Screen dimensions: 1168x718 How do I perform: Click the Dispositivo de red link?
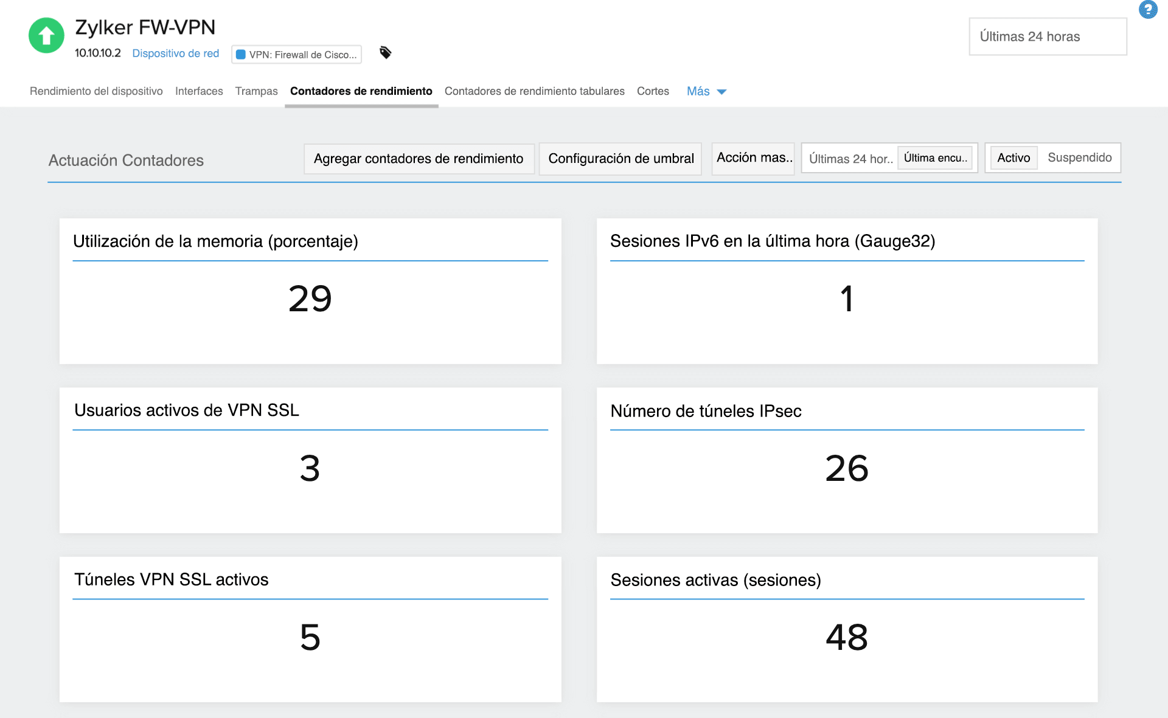176,54
